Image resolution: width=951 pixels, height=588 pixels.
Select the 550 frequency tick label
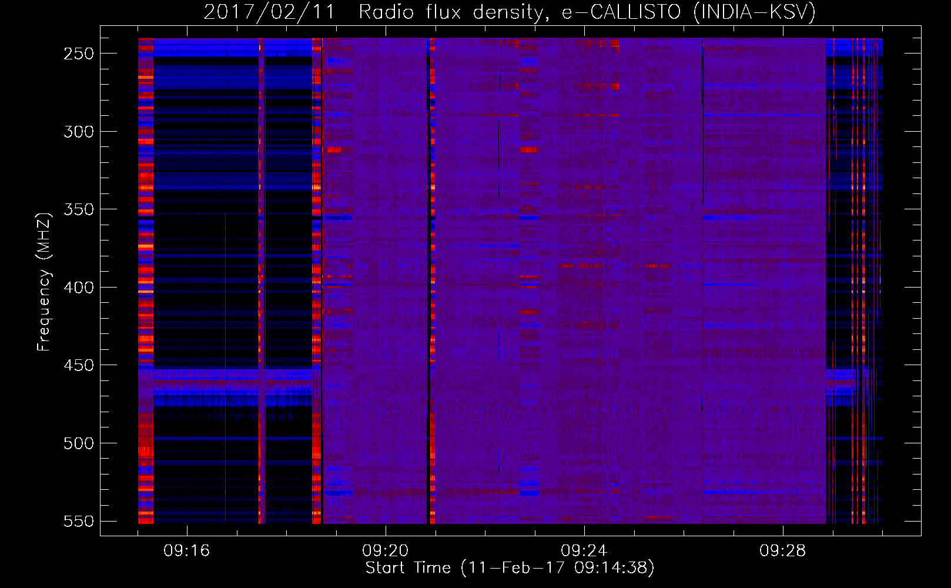coord(79,521)
